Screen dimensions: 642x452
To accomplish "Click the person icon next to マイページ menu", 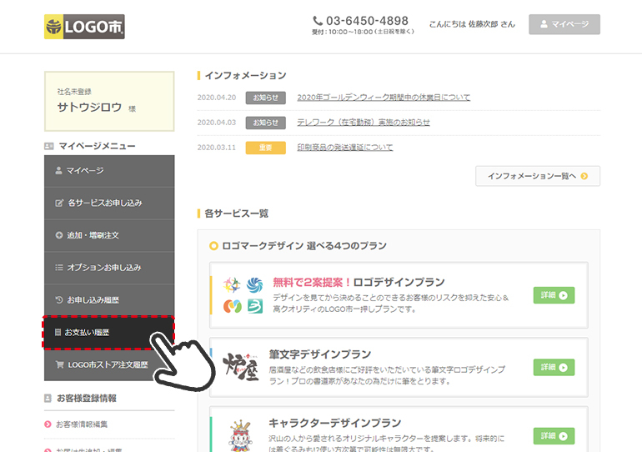I will pos(58,170).
